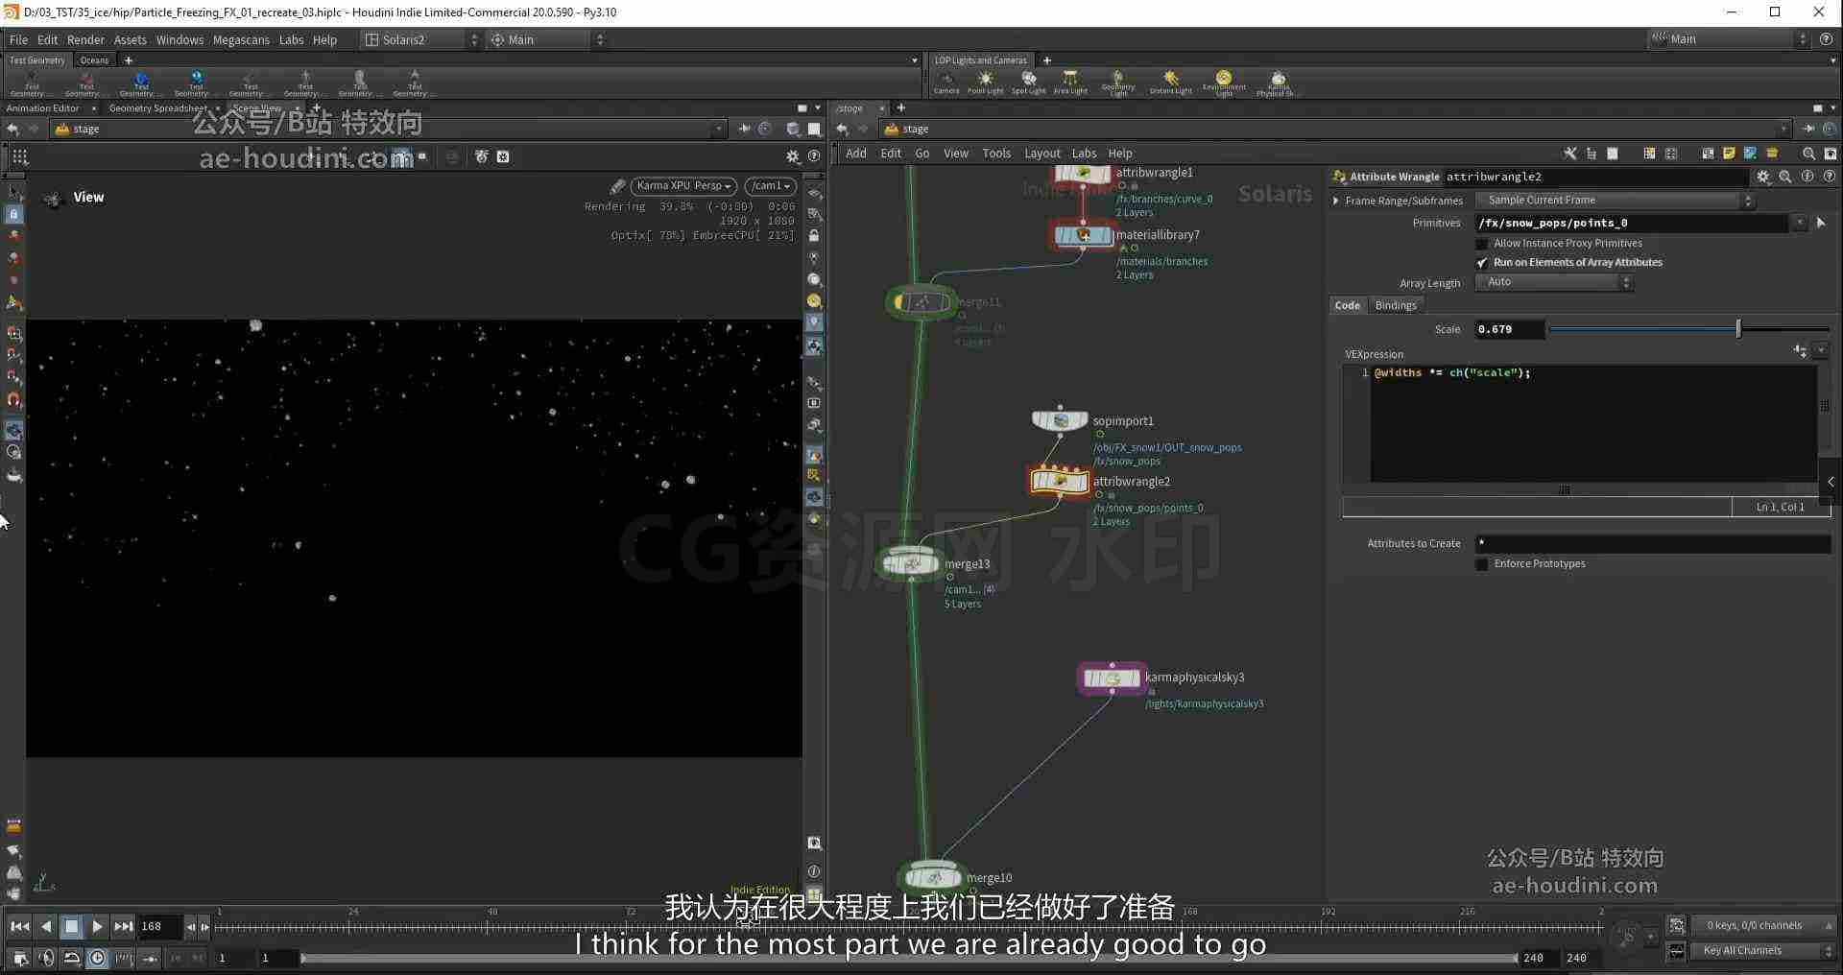This screenshot has width=1843, height=975.
Task: Open viewport display options gear
Action: coord(793,156)
